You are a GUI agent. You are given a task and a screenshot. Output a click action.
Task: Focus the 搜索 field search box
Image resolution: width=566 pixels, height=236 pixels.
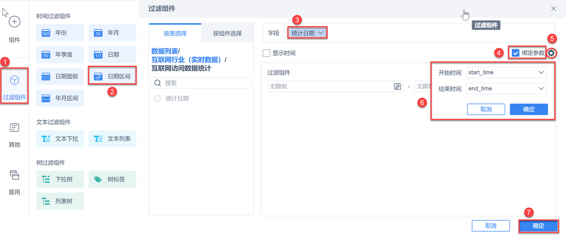click(x=201, y=83)
